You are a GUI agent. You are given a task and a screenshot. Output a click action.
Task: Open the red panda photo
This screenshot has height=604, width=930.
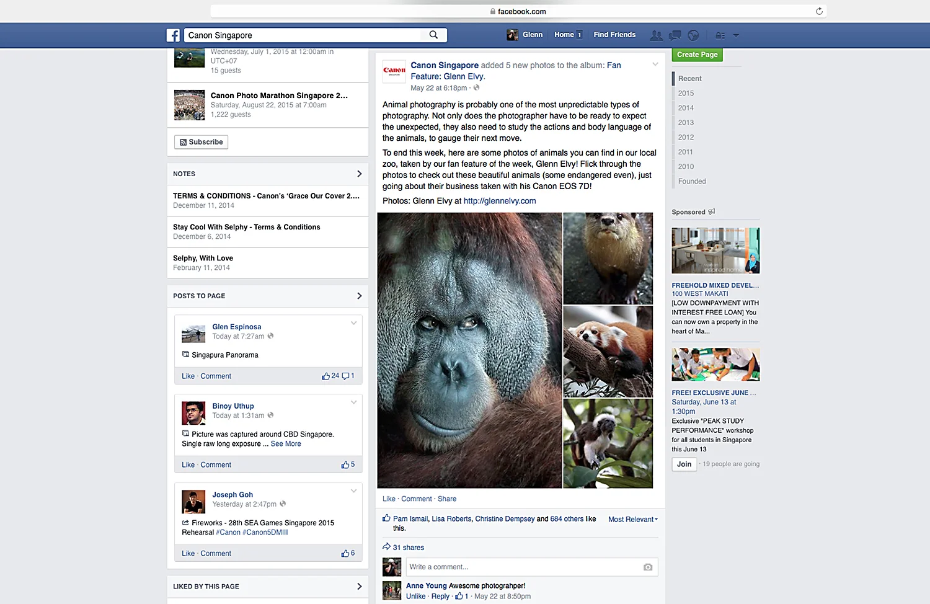click(x=608, y=351)
